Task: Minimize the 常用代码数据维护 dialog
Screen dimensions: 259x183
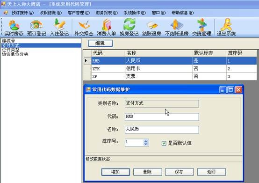Action: (x=223, y=90)
